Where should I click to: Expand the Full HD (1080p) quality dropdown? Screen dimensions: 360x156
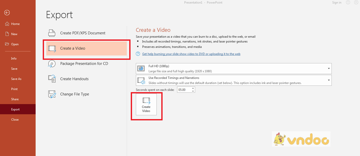pos(329,68)
